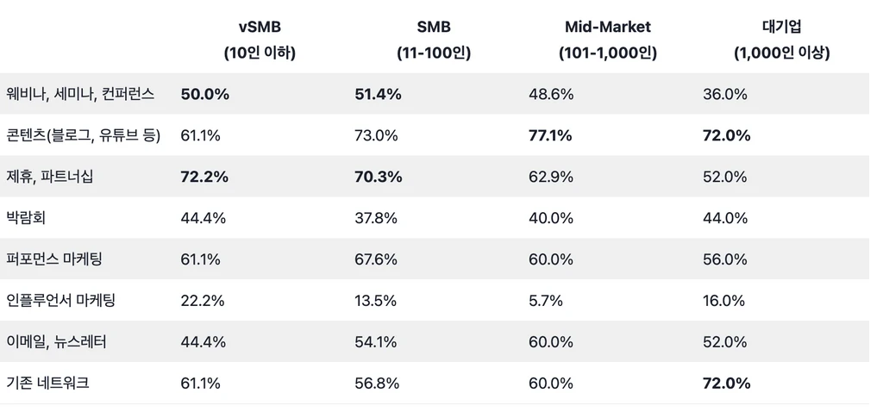
Task: Select the 기존 네트워크 row label
Action: click(47, 384)
